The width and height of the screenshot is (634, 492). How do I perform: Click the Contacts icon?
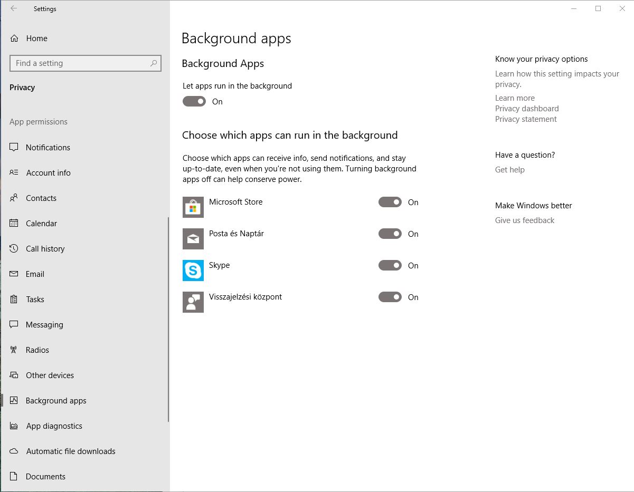(14, 198)
